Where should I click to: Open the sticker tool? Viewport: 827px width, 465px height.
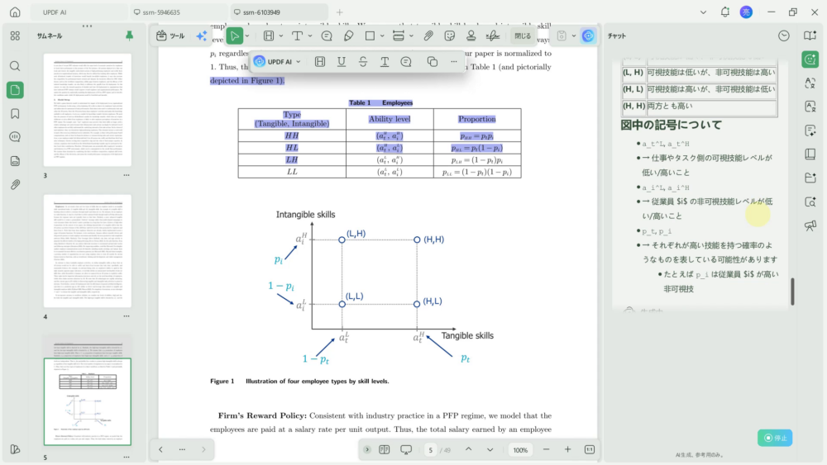(x=449, y=36)
